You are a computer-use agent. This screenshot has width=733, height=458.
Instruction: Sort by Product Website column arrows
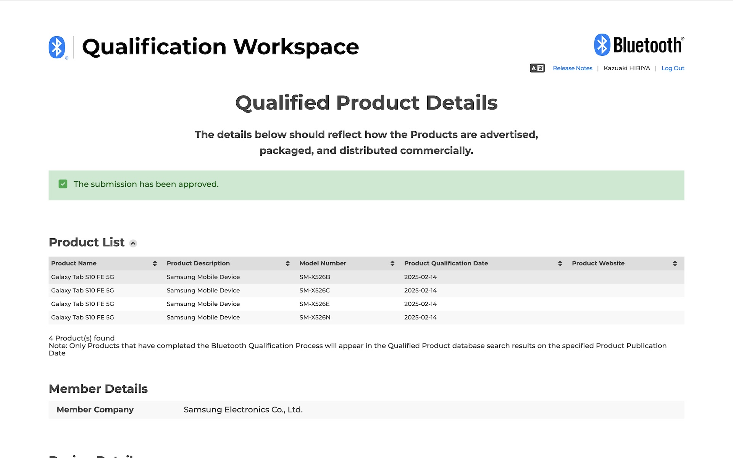[675, 263]
